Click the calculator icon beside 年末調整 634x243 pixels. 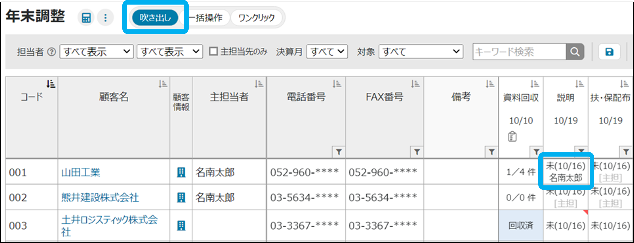click(x=86, y=18)
